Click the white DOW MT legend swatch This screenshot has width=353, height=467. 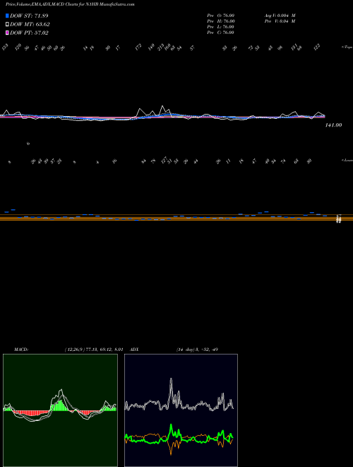[x=7, y=25]
